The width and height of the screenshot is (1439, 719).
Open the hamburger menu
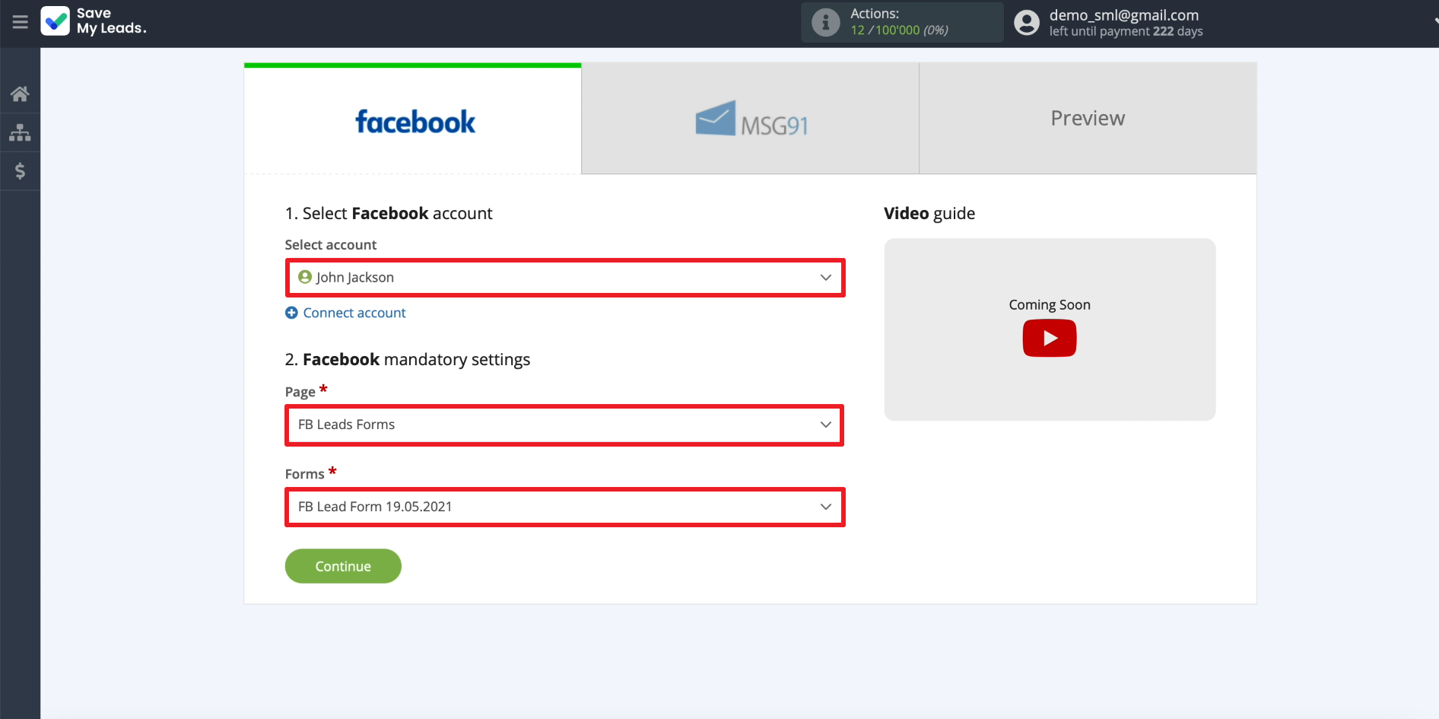point(20,22)
